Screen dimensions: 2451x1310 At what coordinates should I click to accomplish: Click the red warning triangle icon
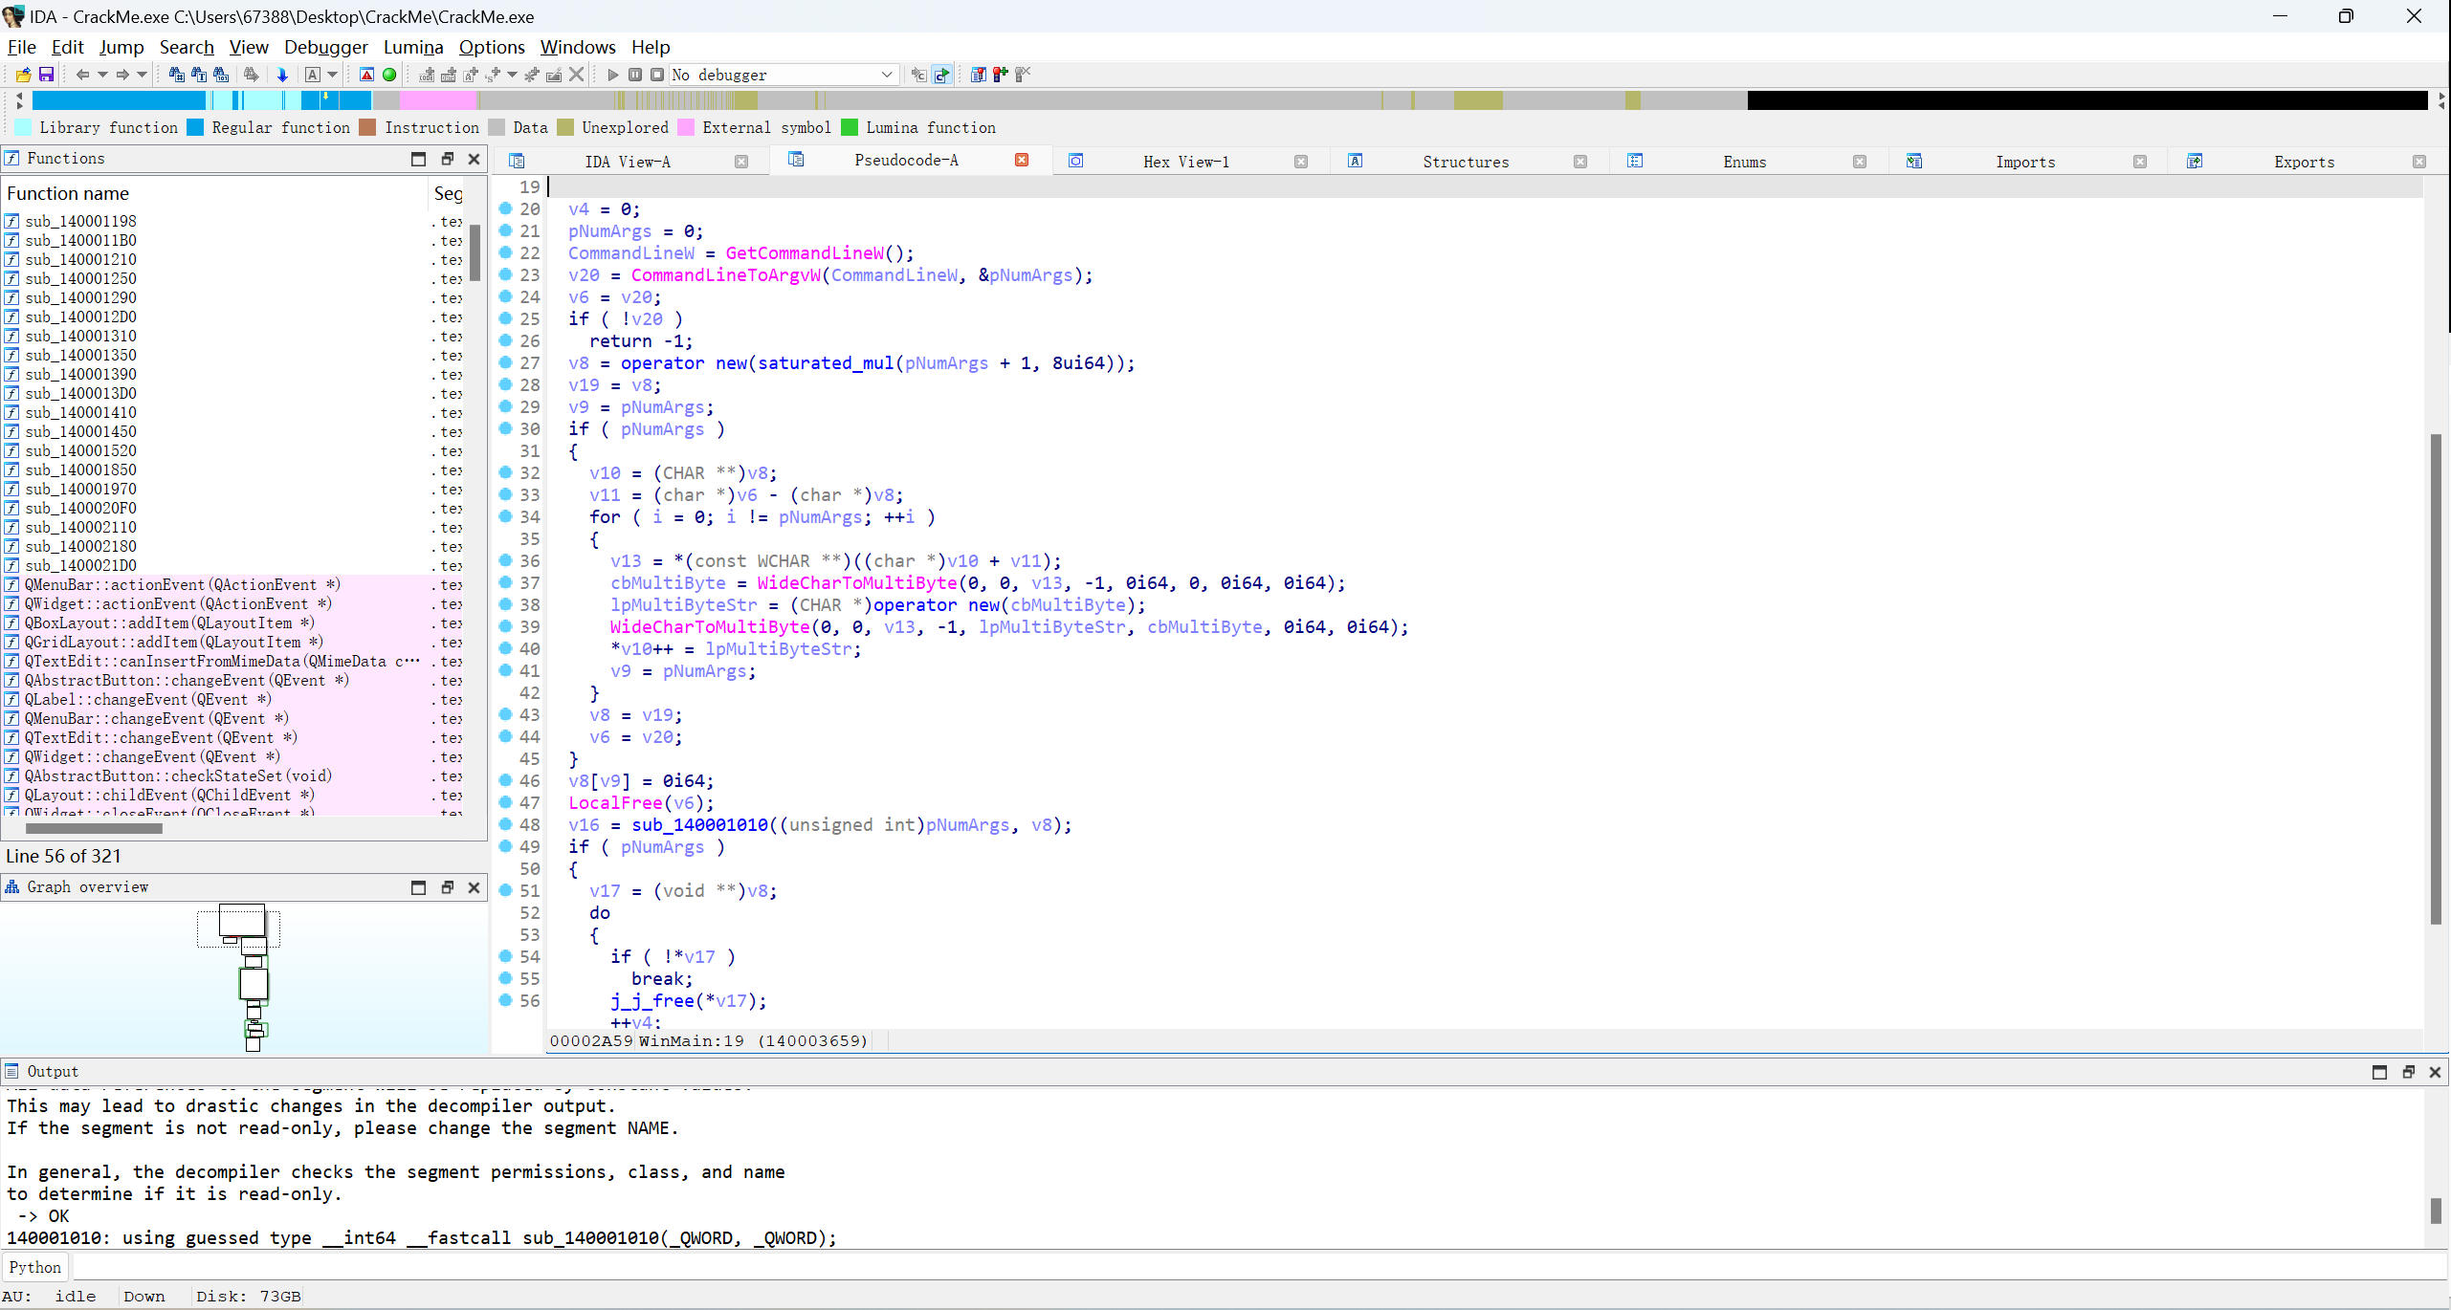[366, 75]
